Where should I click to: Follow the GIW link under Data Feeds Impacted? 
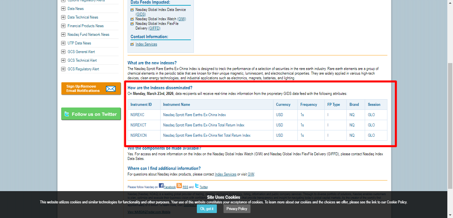(182, 19)
